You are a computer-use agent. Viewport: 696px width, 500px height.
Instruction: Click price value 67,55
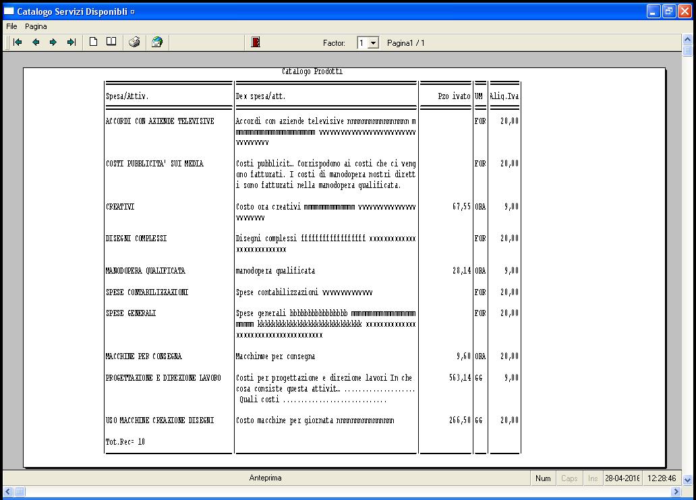[461, 207]
